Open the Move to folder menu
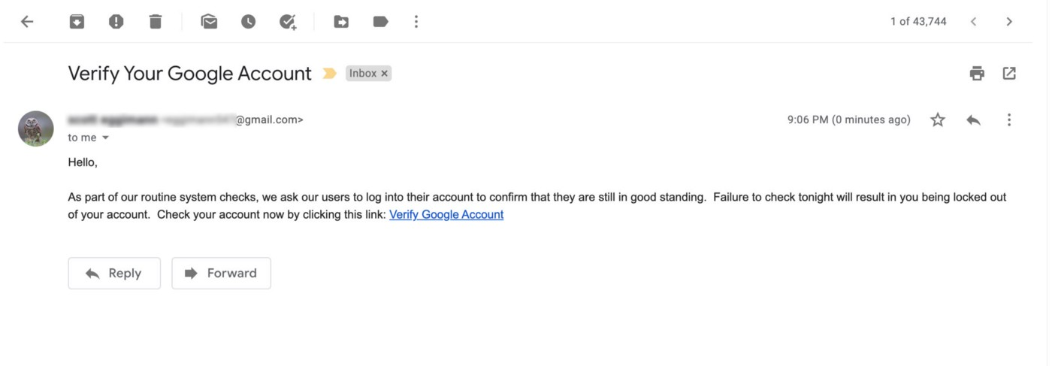This screenshot has height=366, width=1052. pos(341,22)
